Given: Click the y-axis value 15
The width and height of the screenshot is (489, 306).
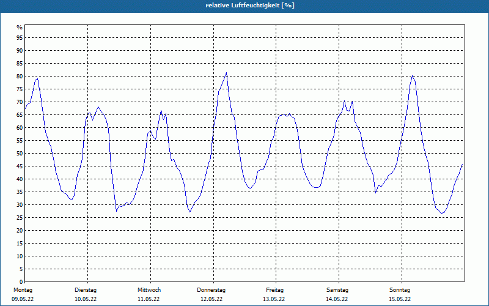Looking at the screenshot, I should pos(20,244).
